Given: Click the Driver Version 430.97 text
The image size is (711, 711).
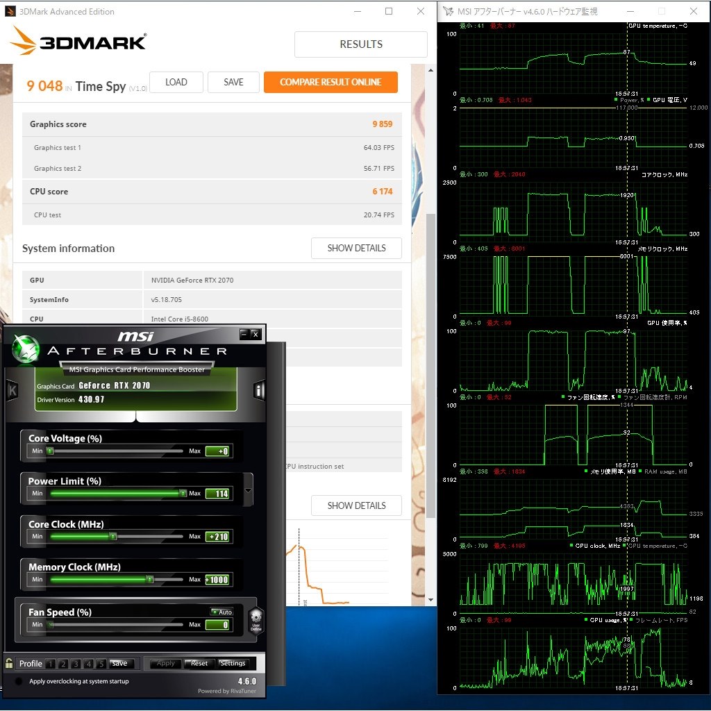Looking at the screenshot, I should (x=70, y=399).
